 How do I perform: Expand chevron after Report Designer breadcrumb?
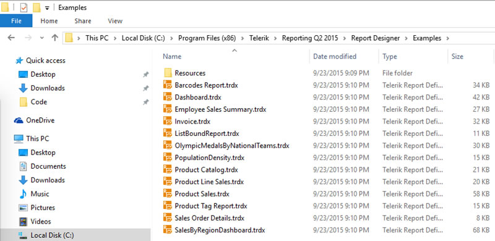[x=407, y=38]
